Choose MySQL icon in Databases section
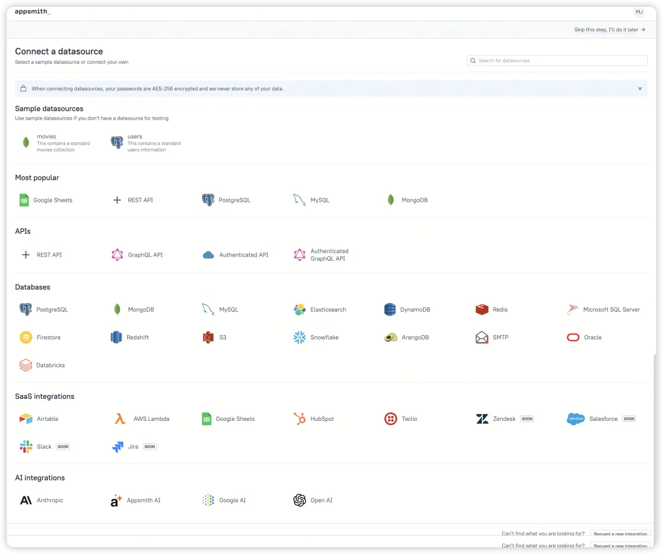663x554 pixels. click(208, 309)
